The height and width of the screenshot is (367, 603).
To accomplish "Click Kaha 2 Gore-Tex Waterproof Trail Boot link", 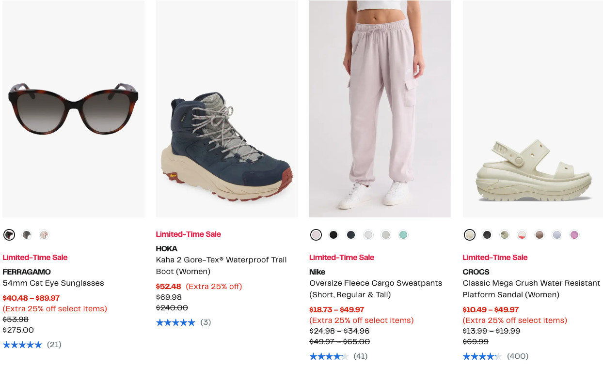I will tap(222, 266).
